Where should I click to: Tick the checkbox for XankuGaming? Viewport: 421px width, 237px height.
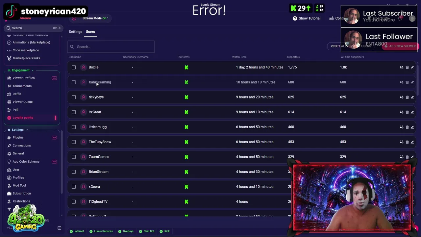(74, 82)
